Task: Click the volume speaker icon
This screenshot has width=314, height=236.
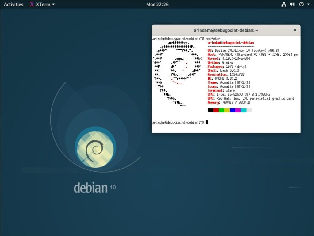Action: pos(292,4)
